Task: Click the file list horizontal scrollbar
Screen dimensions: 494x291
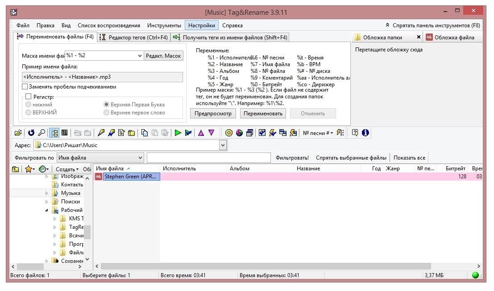Action: pyautogui.click(x=266, y=266)
